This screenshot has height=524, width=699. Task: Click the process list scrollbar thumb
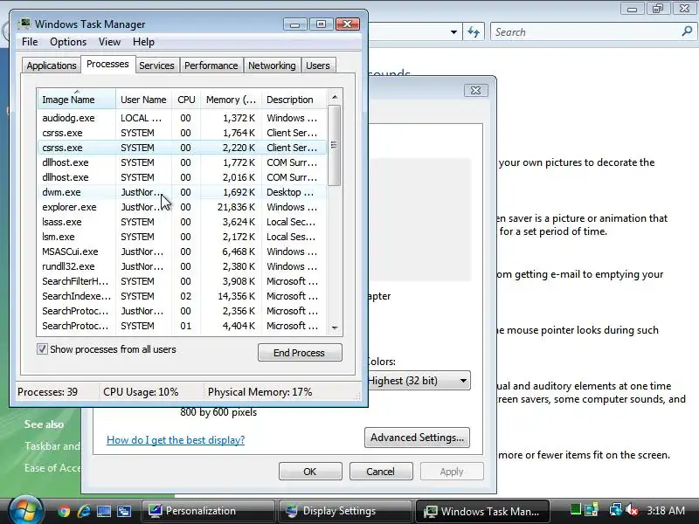335,145
